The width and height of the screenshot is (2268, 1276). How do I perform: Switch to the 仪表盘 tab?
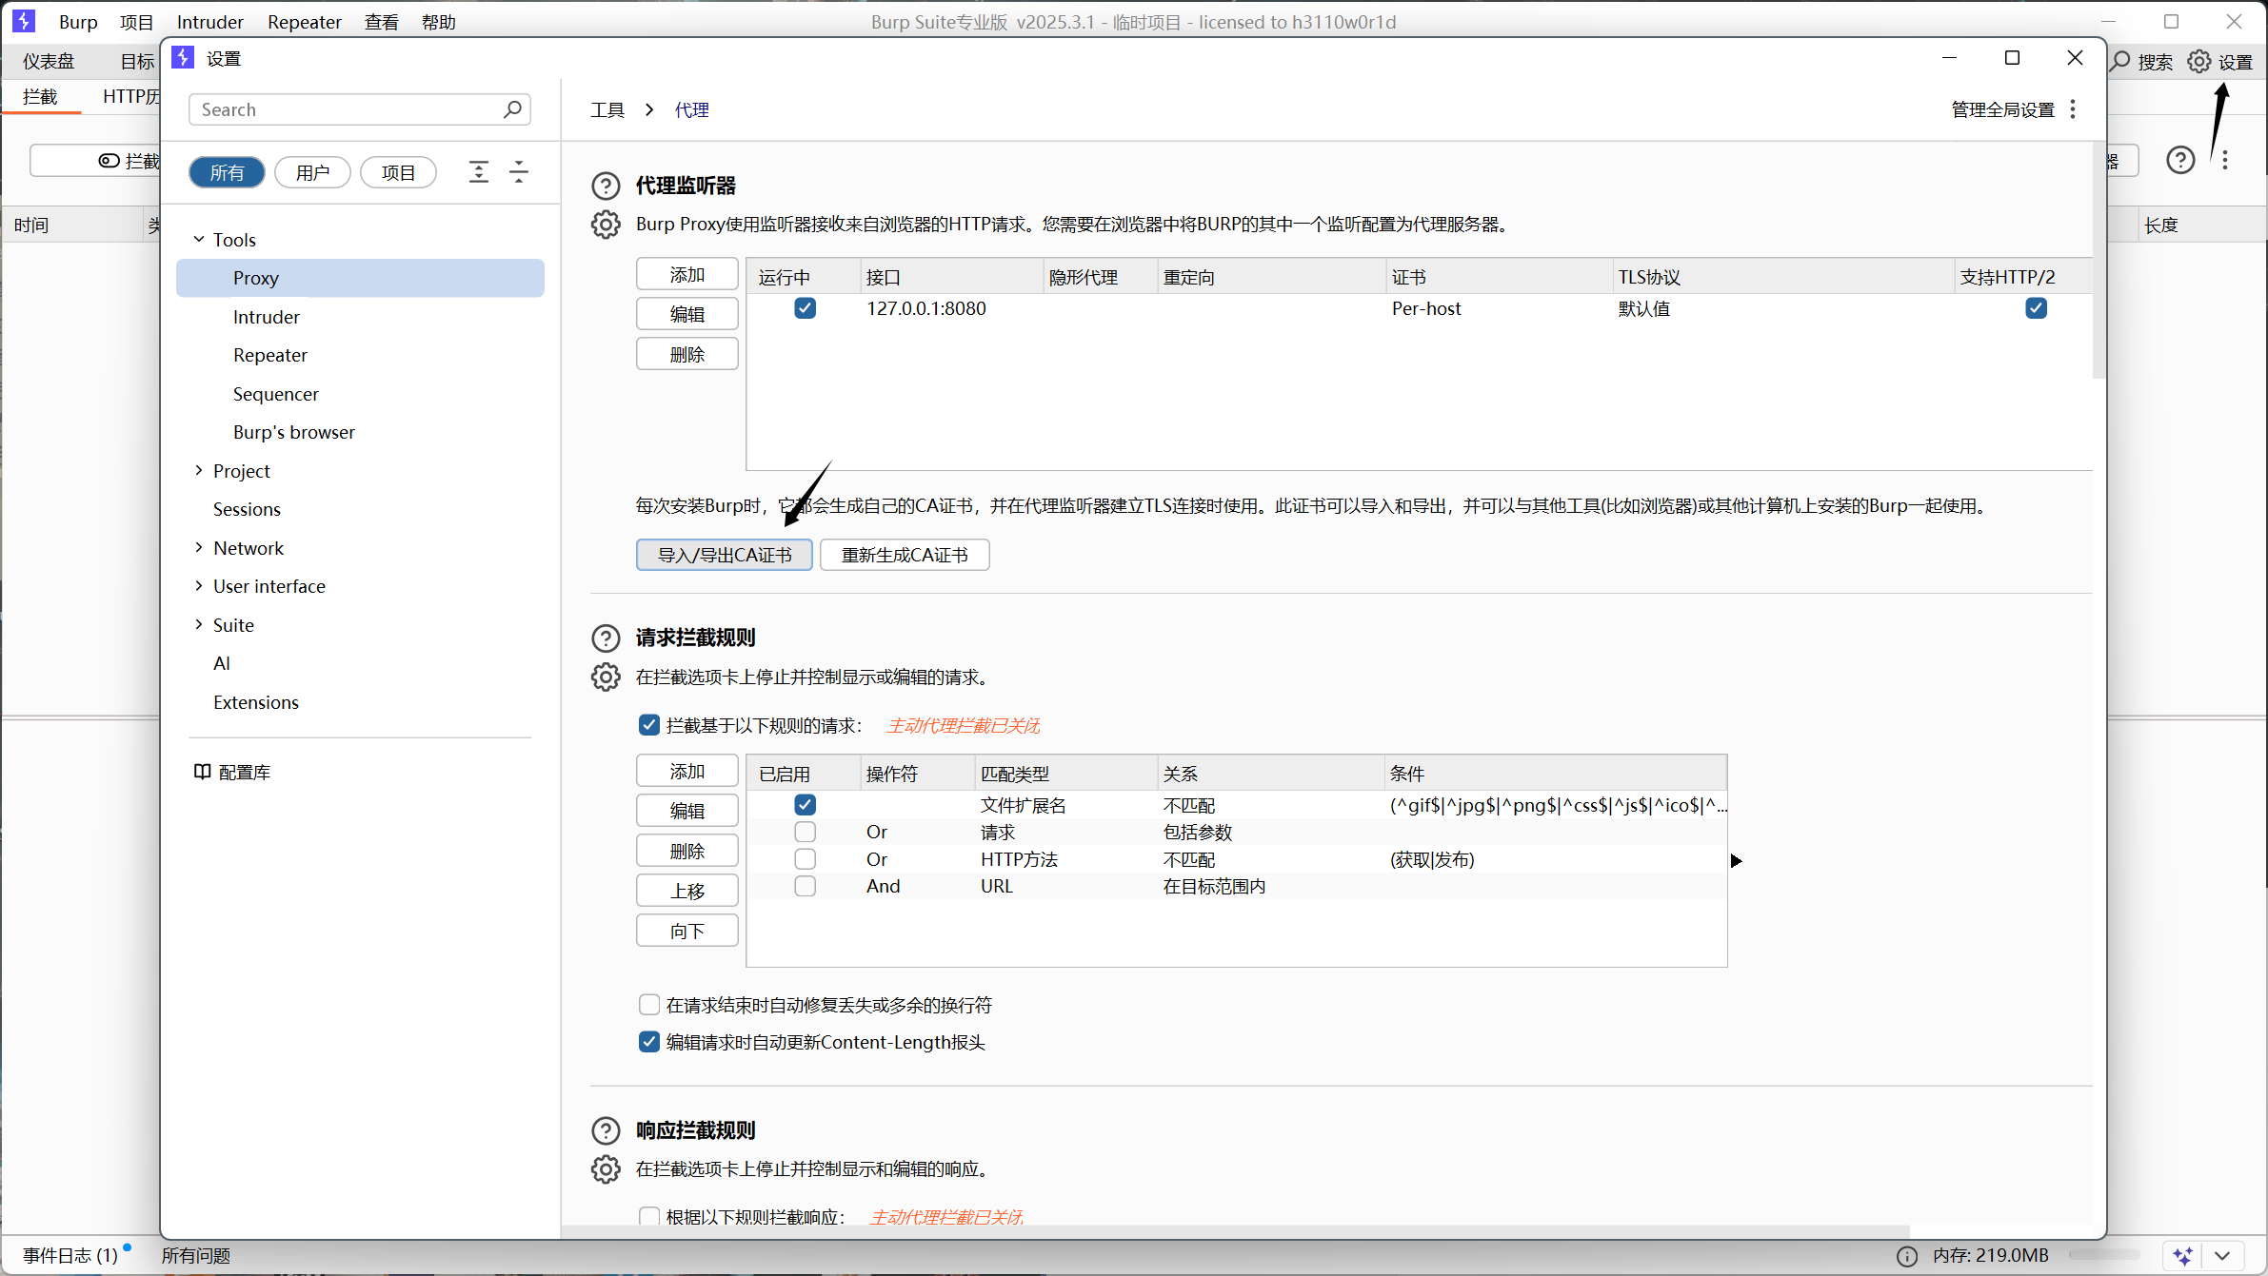coord(49,62)
